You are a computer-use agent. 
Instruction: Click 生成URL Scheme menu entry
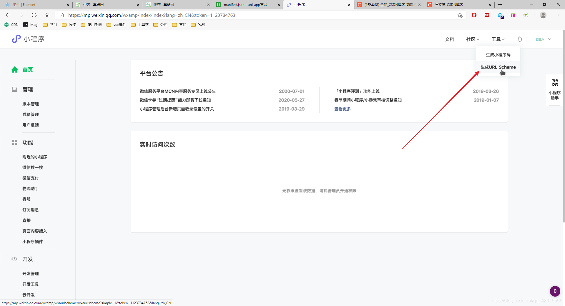click(x=498, y=67)
